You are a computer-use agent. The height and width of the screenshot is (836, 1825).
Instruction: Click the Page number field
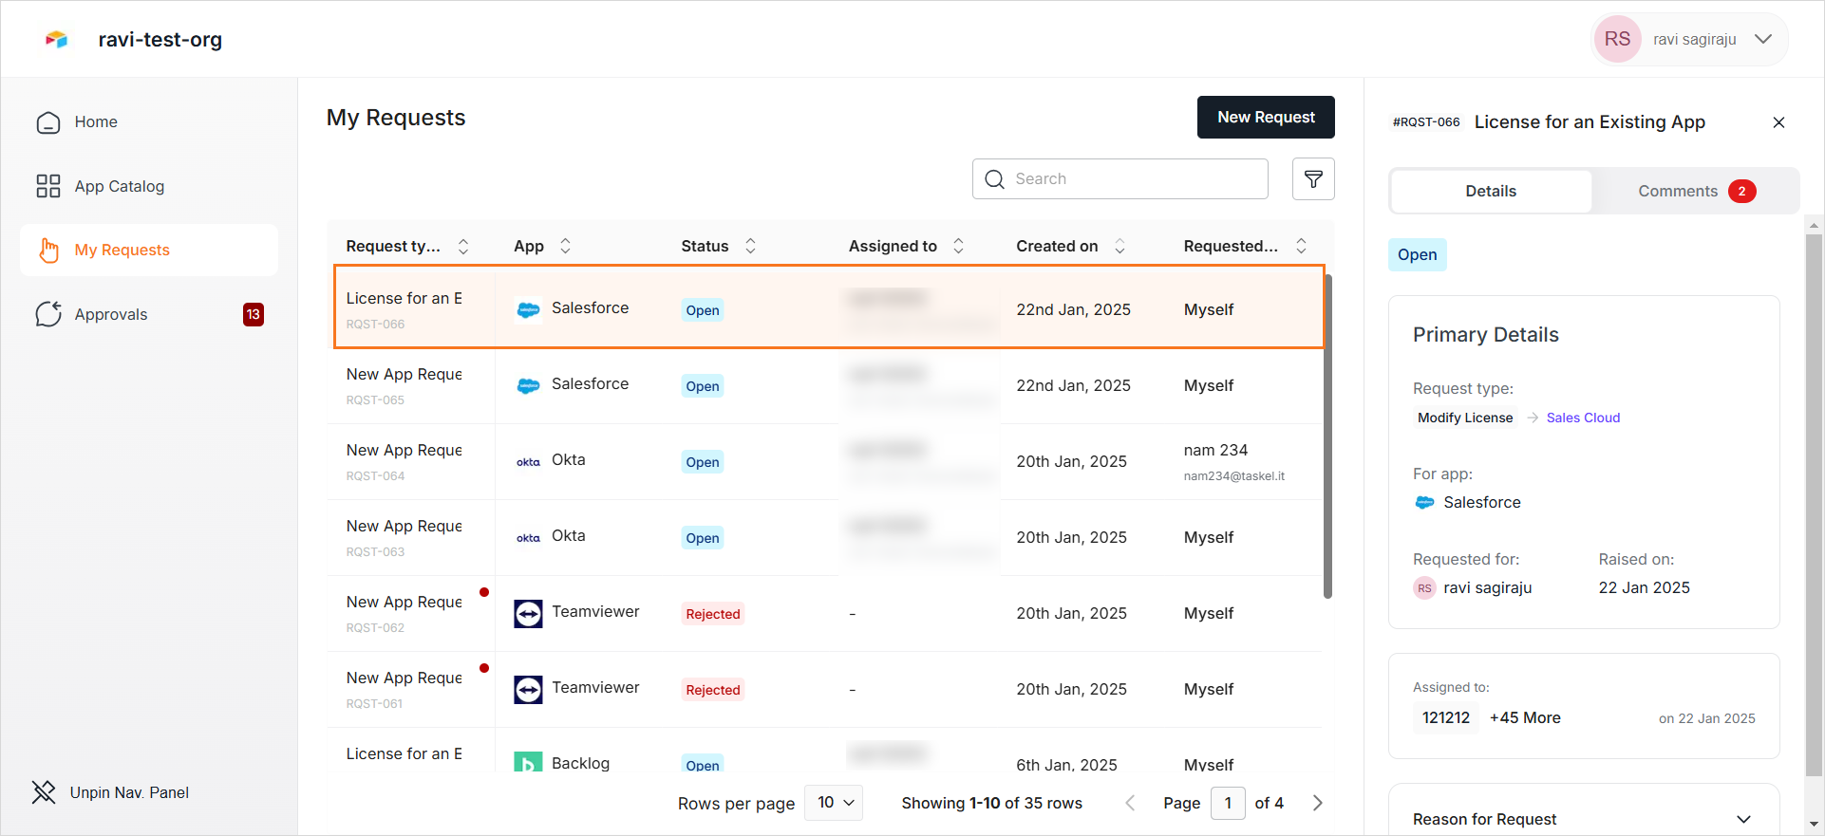click(1228, 803)
